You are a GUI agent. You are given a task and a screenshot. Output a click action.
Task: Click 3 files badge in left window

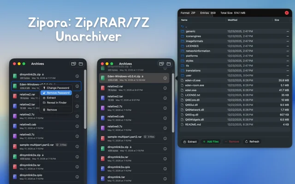click(x=61, y=145)
